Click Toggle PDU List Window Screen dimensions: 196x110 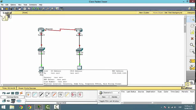[109, 101]
